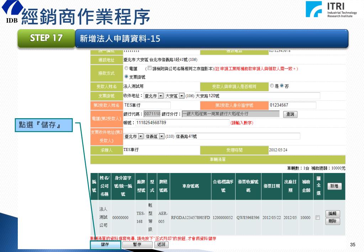Click the IDB logo
The width and height of the screenshot is (364, 252).
(x=12, y=12)
